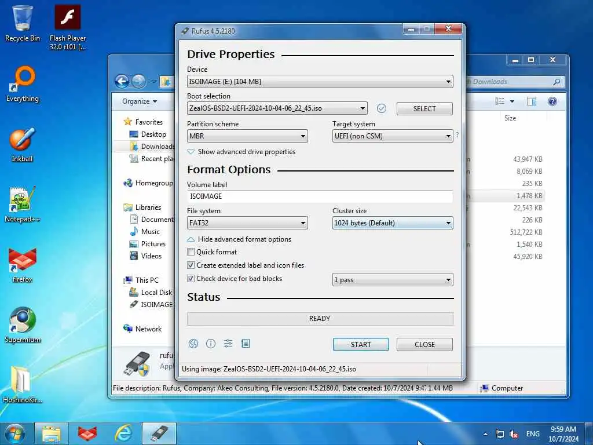593x445 pixels.
Task: Click the Windows Start orb
Action: 15,433
